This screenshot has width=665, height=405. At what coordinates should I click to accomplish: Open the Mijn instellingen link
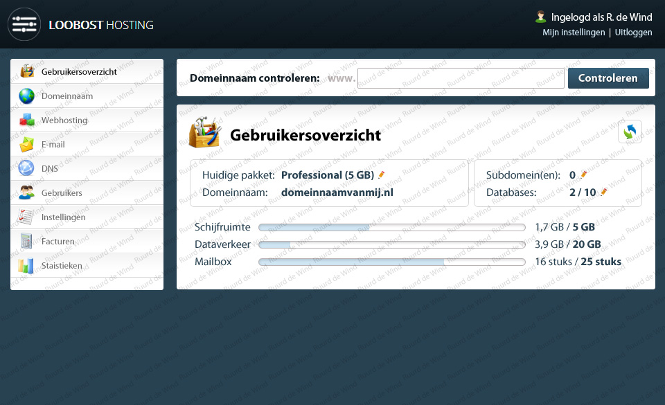click(574, 33)
